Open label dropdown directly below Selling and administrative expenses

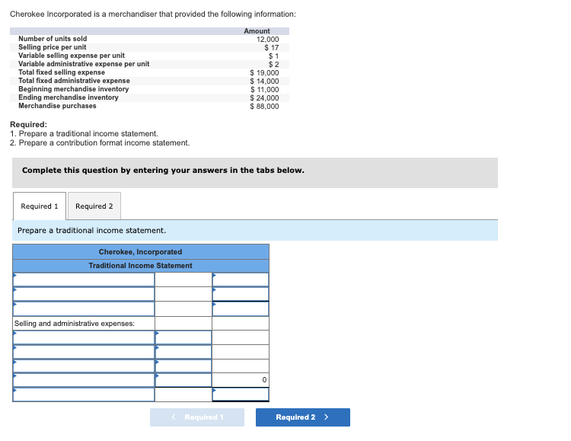click(84, 337)
